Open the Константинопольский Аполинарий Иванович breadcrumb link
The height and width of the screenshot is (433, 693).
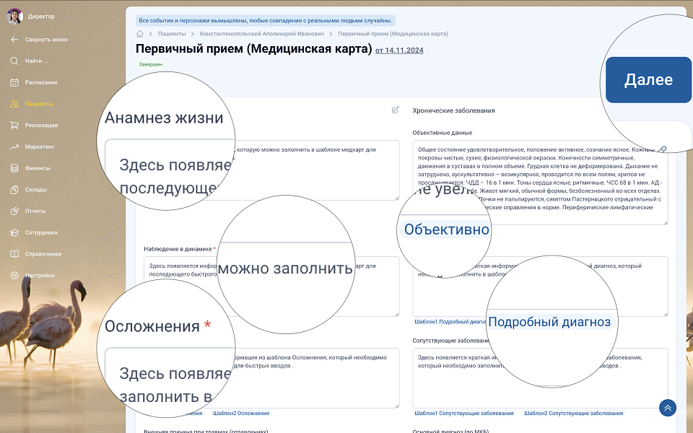pyautogui.click(x=261, y=34)
